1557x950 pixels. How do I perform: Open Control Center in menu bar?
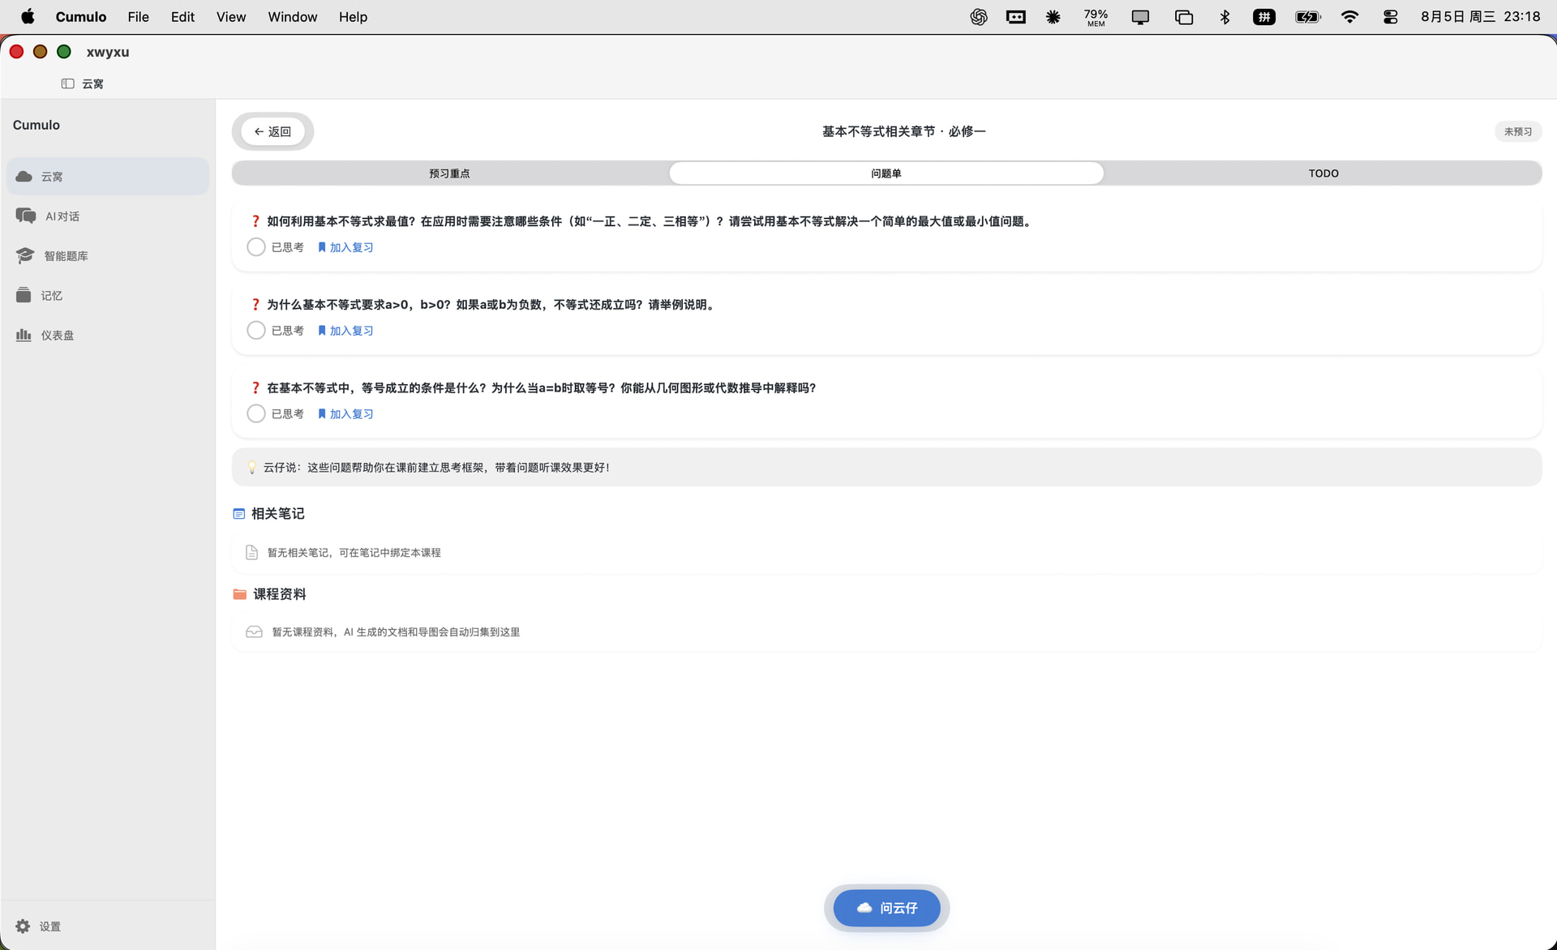coord(1391,16)
